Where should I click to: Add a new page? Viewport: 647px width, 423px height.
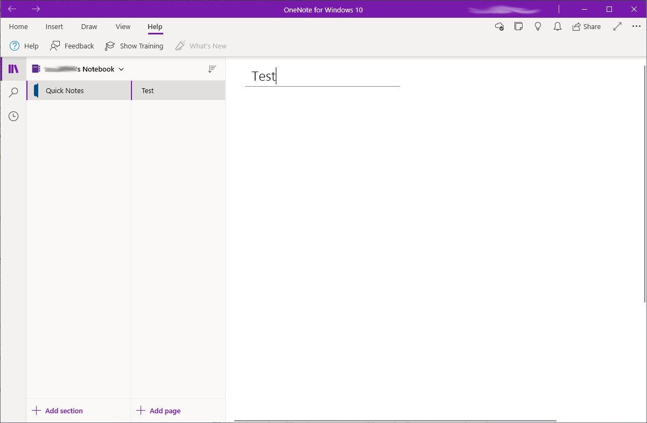click(x=158, y=411)
